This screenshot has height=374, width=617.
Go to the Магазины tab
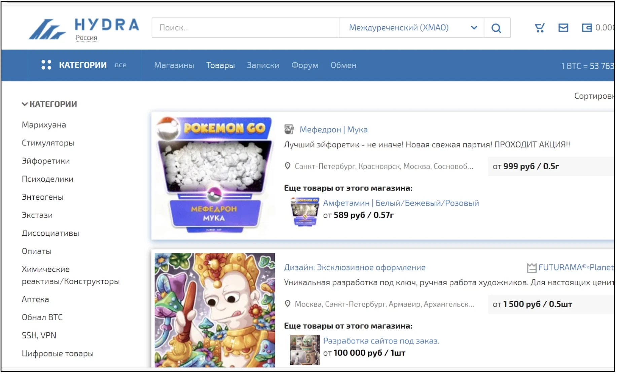(x=174, y=65)
